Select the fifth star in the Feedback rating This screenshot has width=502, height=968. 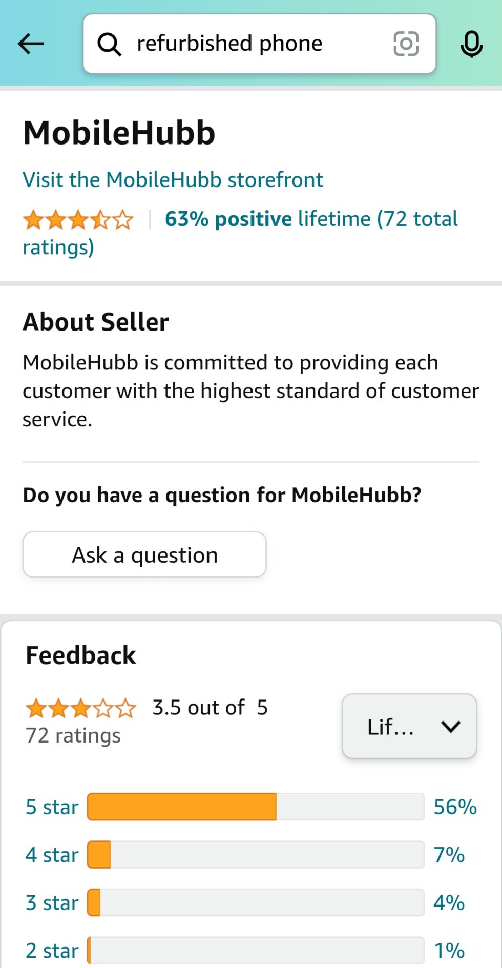pyautogui.click(x=124, y=708)
